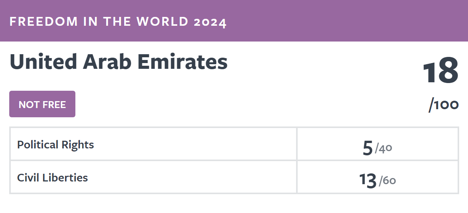Click the word FREE in the purple badge
The width and height of the screenshot is (468, 213).
[55, 105]
